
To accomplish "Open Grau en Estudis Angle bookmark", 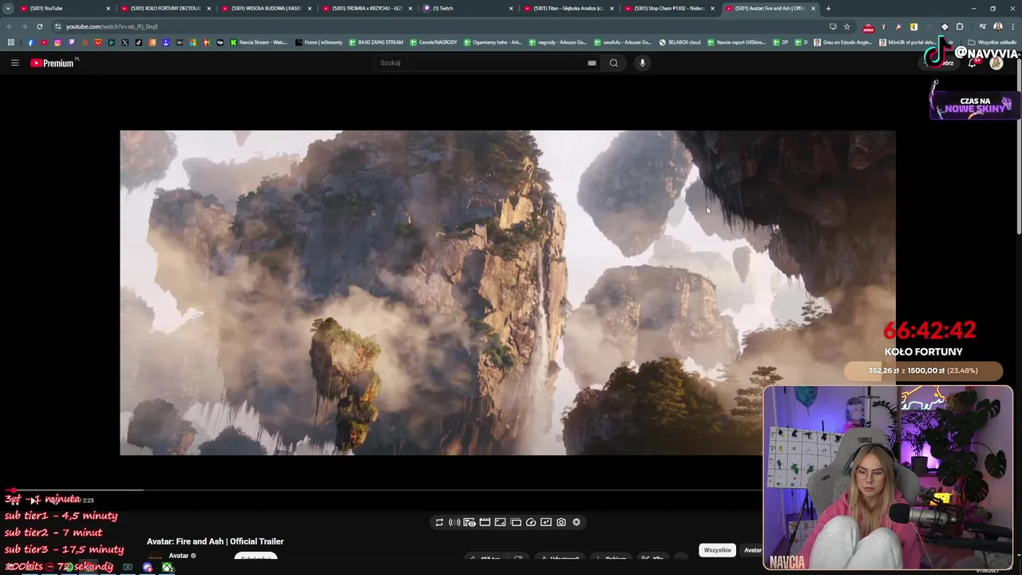I will (x=844, y=42).
